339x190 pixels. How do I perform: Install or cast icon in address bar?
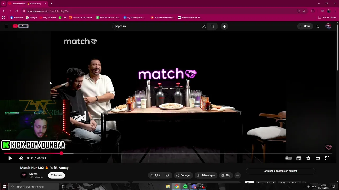coord(298,11)
